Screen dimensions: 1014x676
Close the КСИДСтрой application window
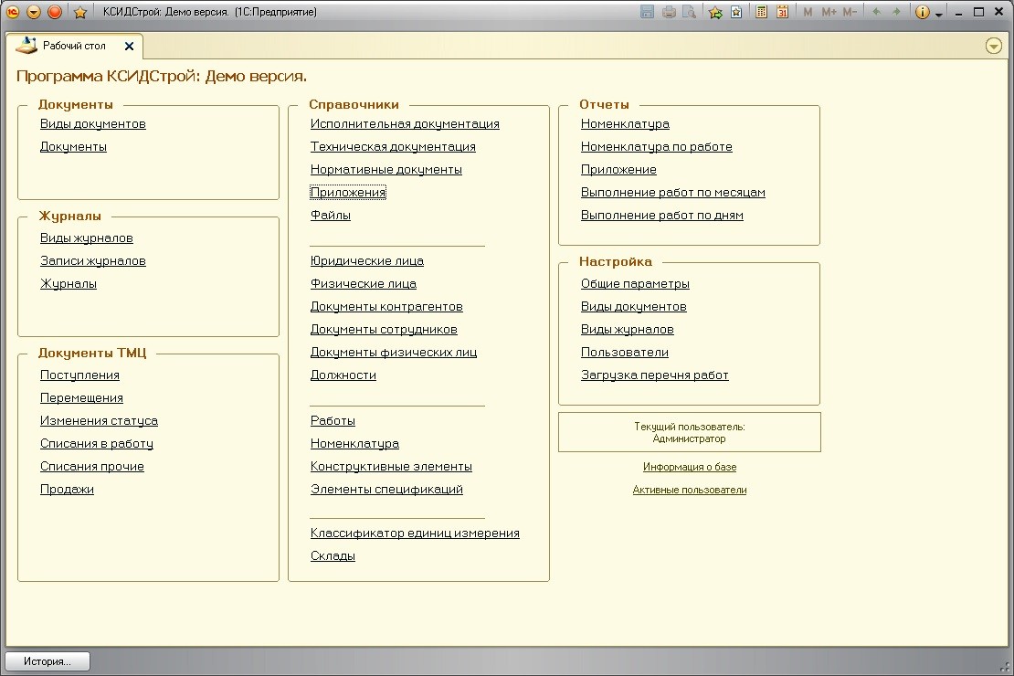tap(999, 12)
